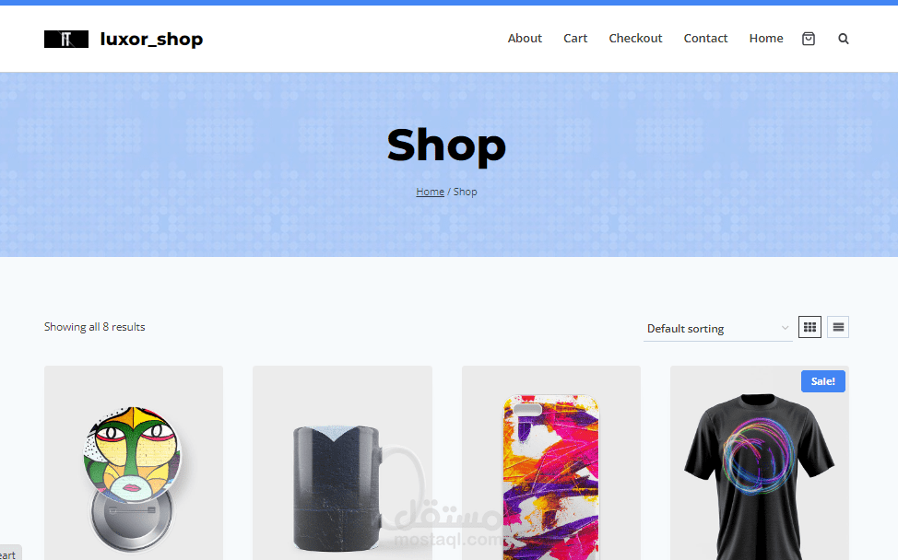898x560 pixels.
Task: Open the shopping bag cart icon
Action: pyautogui.click(x=808, y=39)
